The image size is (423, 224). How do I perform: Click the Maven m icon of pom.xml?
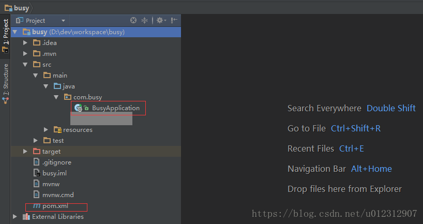coord(36,206)
